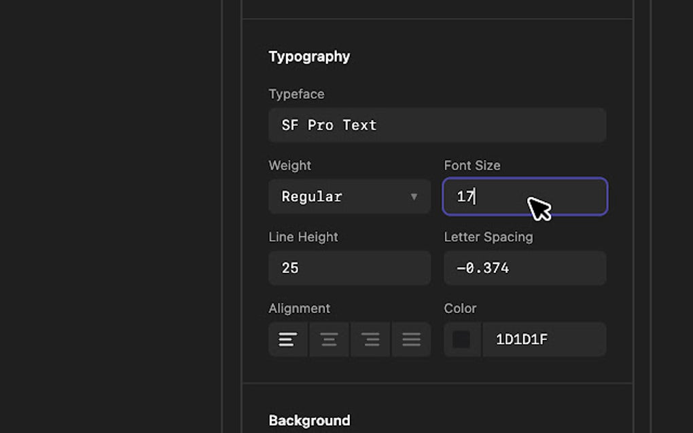The width and height of the screenshot is (693, 433).
Task: Select justified text alignment
Action: 411,339
